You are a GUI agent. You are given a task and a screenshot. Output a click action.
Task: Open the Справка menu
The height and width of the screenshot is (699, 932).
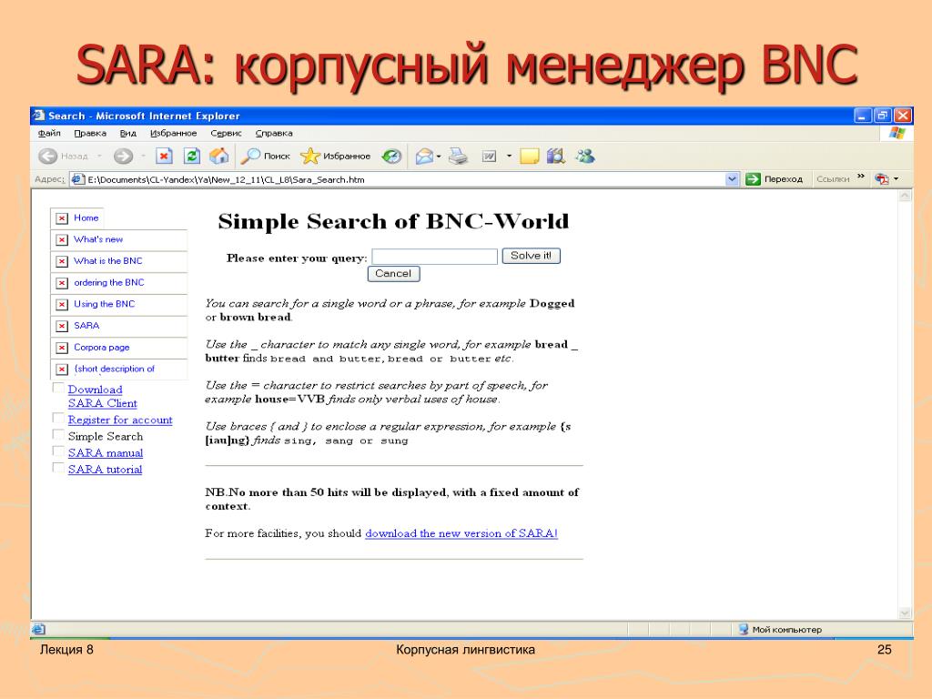click(273, 133)
